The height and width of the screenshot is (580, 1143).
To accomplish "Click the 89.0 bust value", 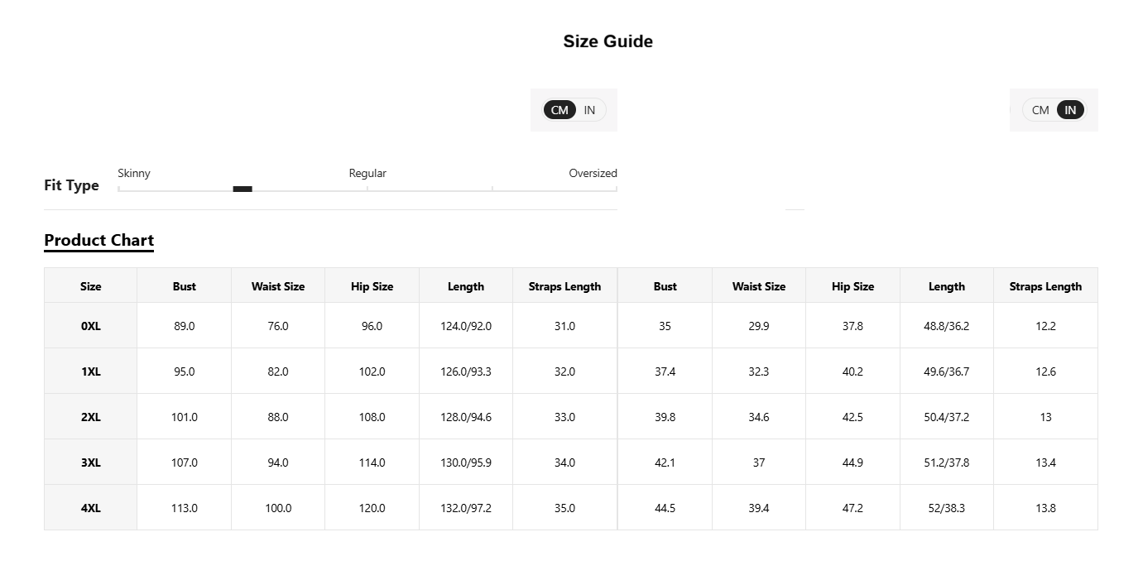I will (x=185, y=326).
